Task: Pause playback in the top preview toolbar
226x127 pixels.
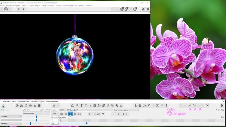Action: pos(6,9)
